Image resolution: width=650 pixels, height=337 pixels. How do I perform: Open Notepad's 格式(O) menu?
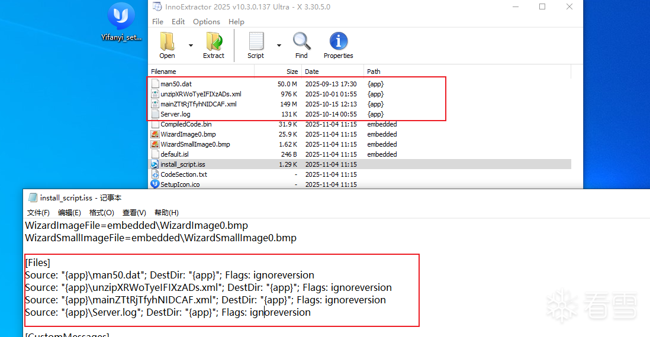(102, 212)
